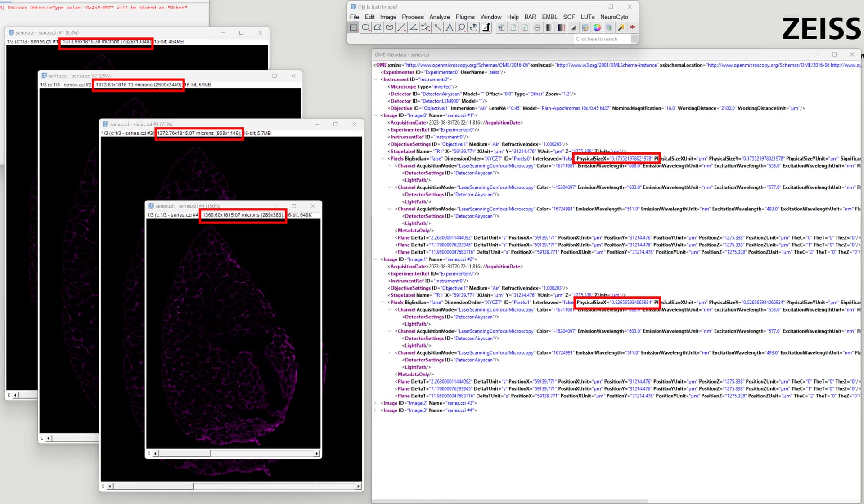Select the Rectangle selection tool
Viewport: 864px width, 504px height.
pyautogui.click(x=353, y=27)
